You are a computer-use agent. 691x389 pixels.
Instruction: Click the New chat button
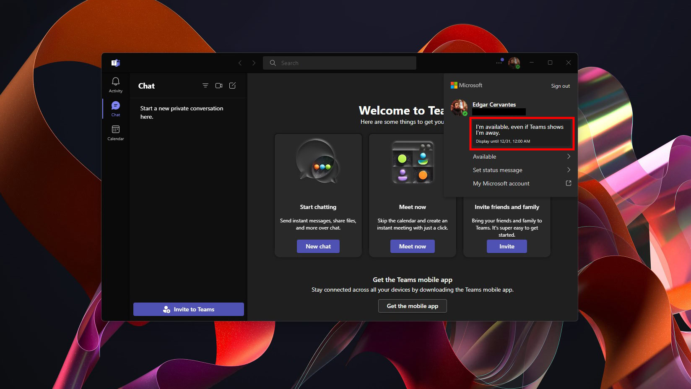[318, 246]
